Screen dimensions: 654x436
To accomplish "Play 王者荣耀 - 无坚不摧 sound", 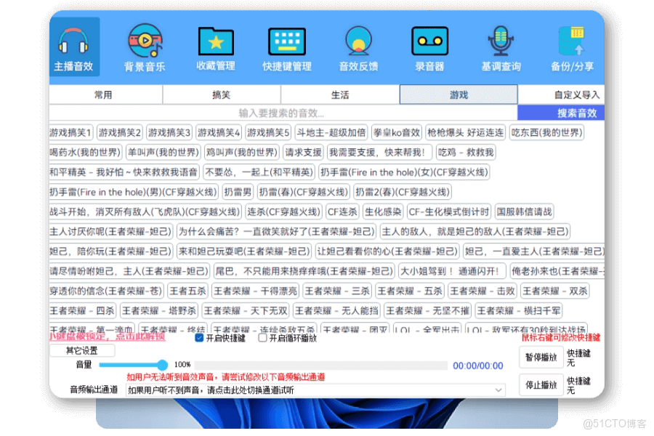I will [428, 311].
